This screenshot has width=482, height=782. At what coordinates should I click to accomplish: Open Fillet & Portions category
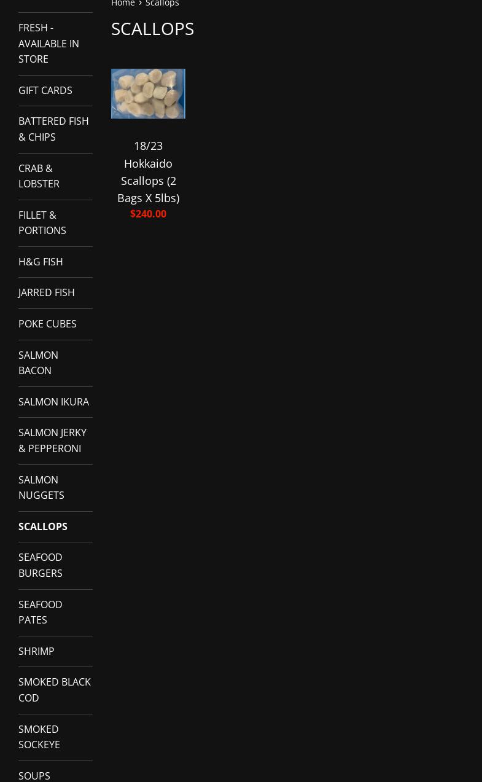(42, 222)
